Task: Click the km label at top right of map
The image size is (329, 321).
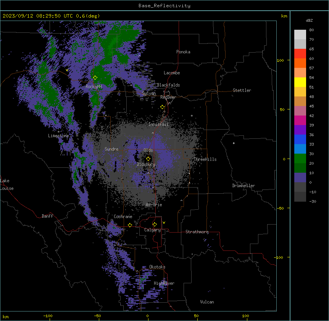Action: (284, 16)
